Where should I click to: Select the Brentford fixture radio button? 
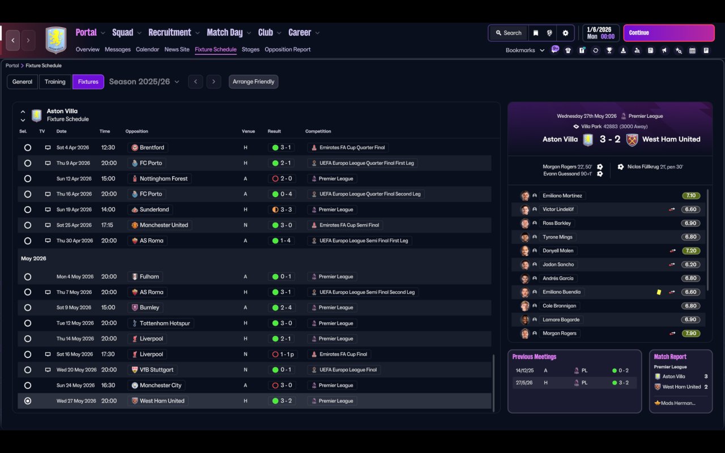[x=28, y=148]
